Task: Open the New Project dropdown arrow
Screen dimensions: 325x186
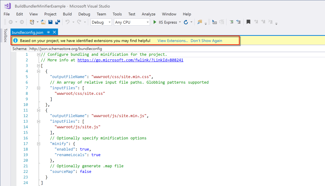Action: coord(37,22)
